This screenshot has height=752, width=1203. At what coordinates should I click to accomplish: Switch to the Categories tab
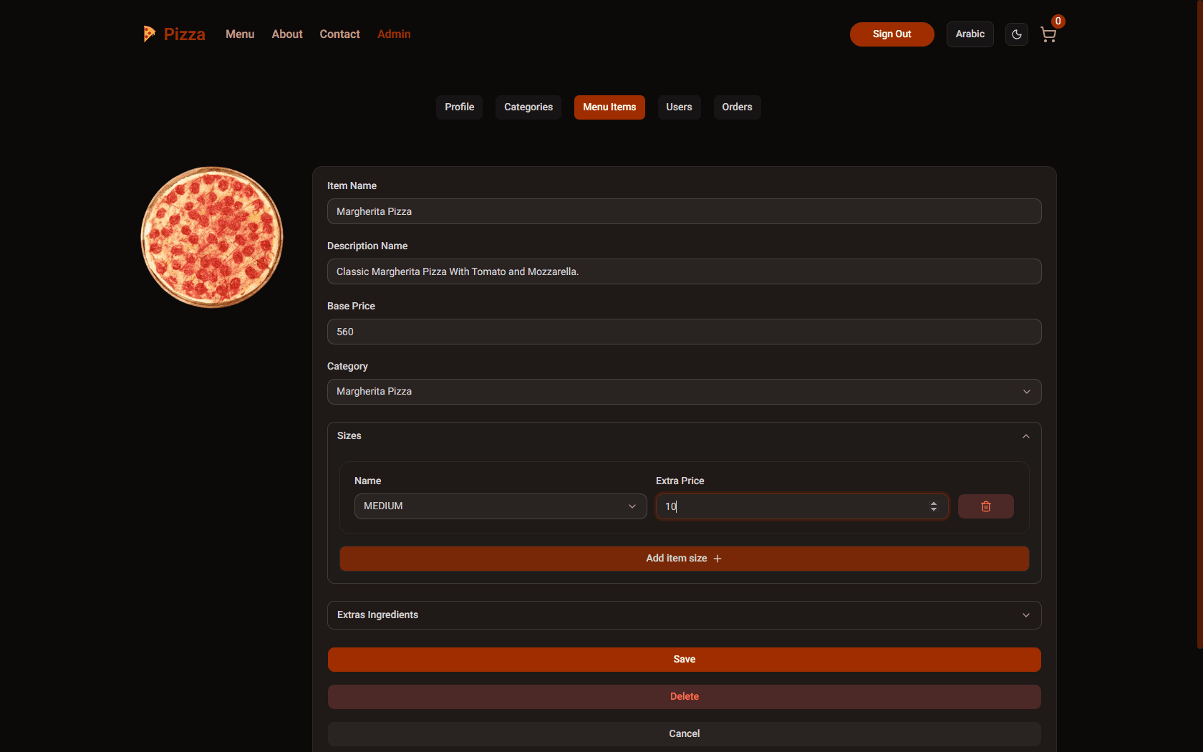point(528,107)
